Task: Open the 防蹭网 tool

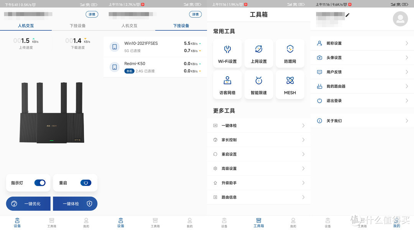Action: tap(290, 53)
